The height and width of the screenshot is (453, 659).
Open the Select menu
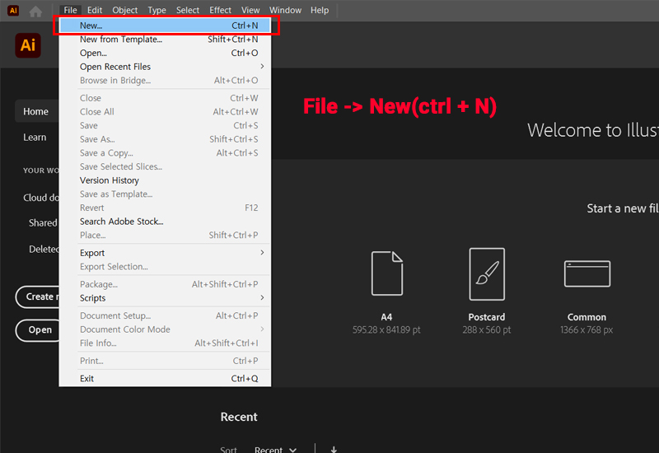[188, 10]
